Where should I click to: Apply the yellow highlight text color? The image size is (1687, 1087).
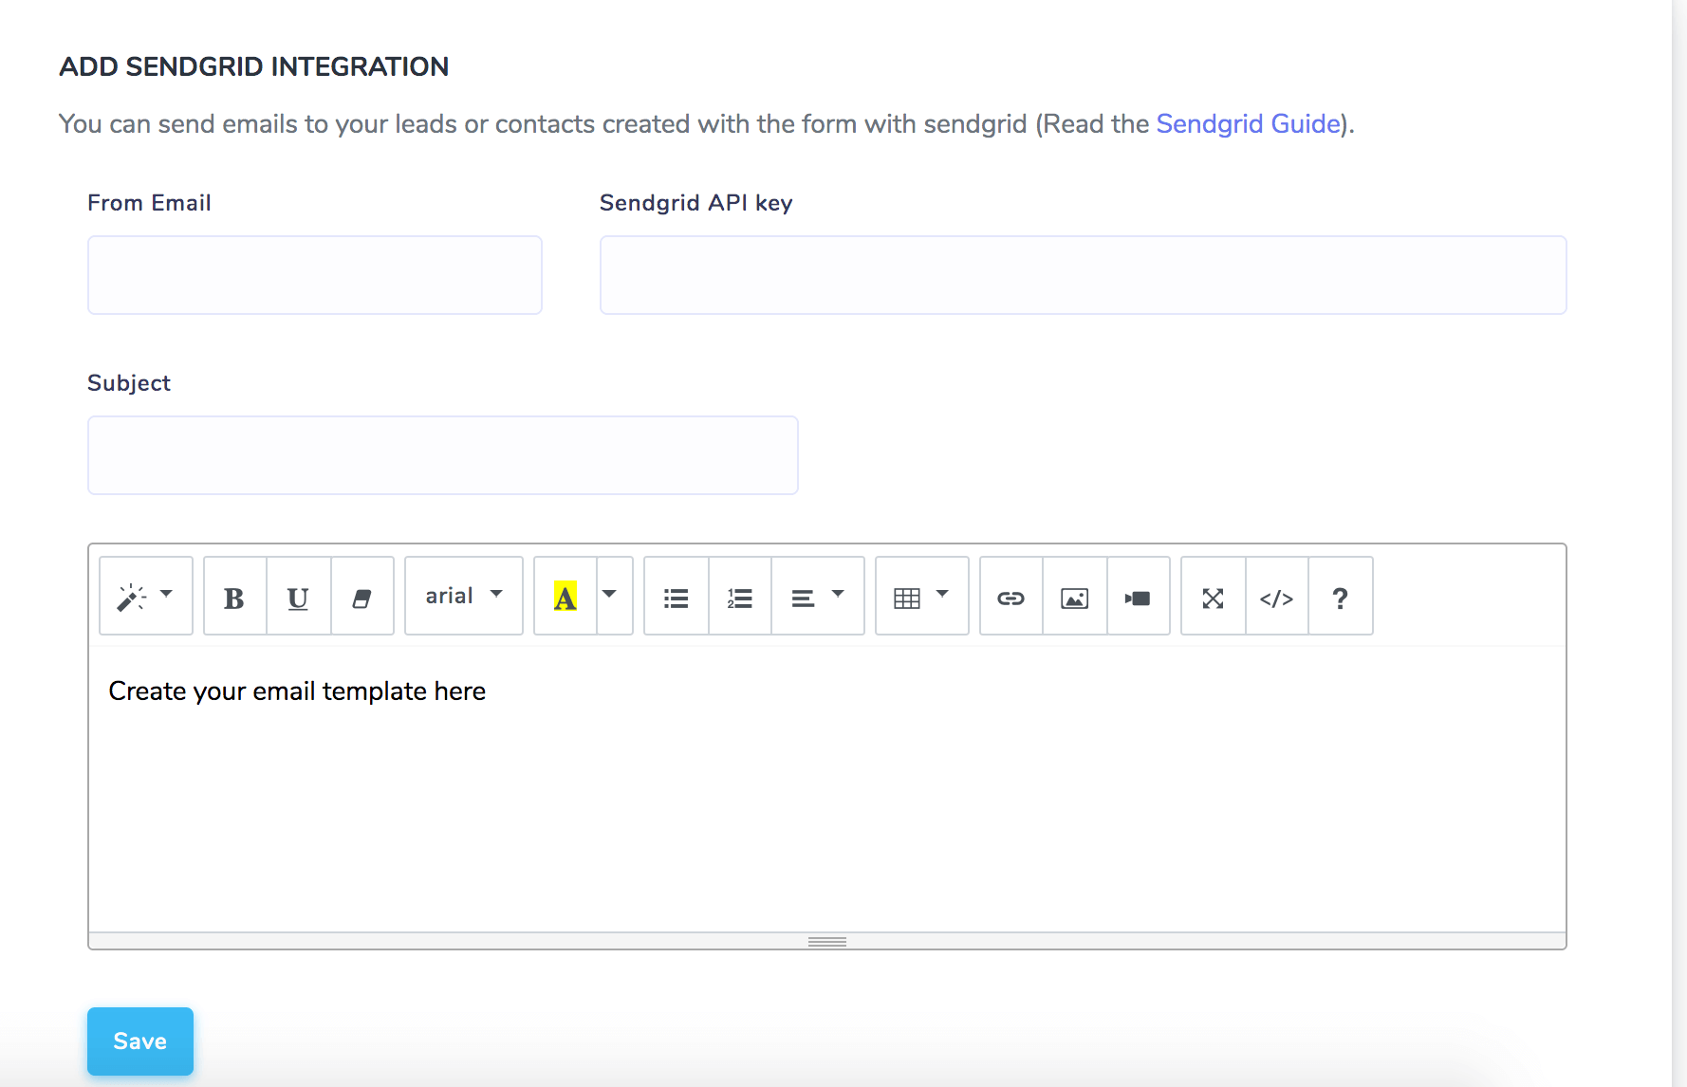565,596
